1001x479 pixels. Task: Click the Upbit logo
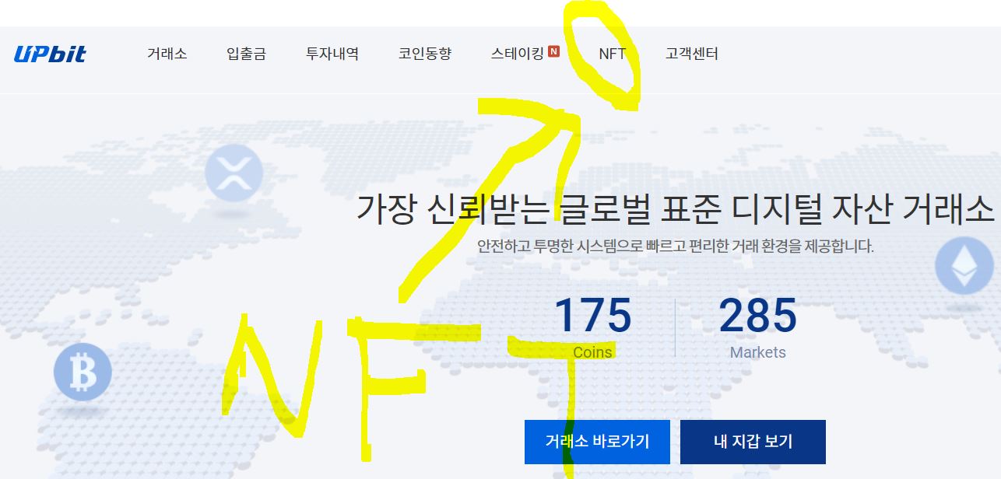49,53
